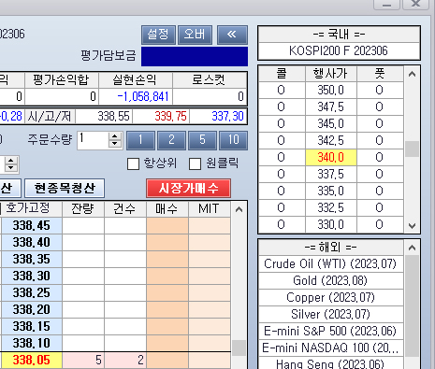This screenshot has height=369, width=435.
Task: Click the 매수 column header
Action: click(167, 208)
